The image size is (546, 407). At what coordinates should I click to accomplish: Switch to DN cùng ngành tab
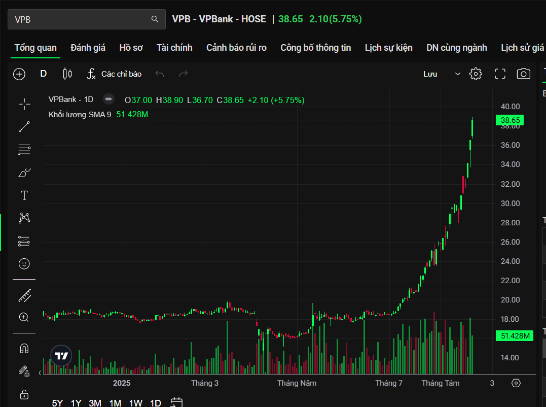tap(457, 48)
